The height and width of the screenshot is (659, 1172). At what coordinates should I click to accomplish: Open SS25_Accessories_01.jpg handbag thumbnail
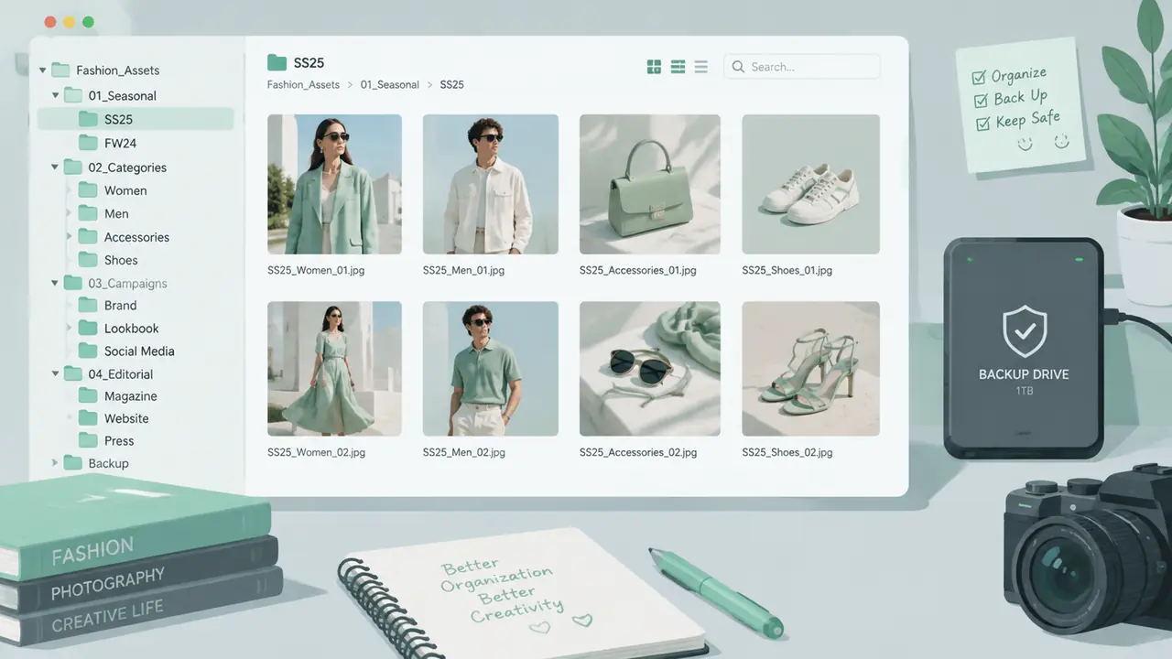coord(650,184)
